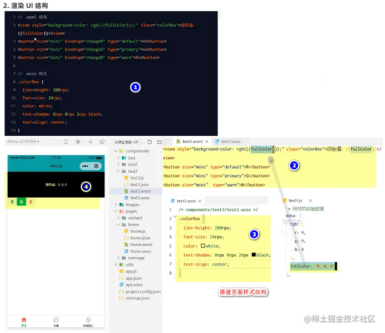The image size is (385, 333).
Task: Close the test3.js editor tab
Action: tap(310, 201)
